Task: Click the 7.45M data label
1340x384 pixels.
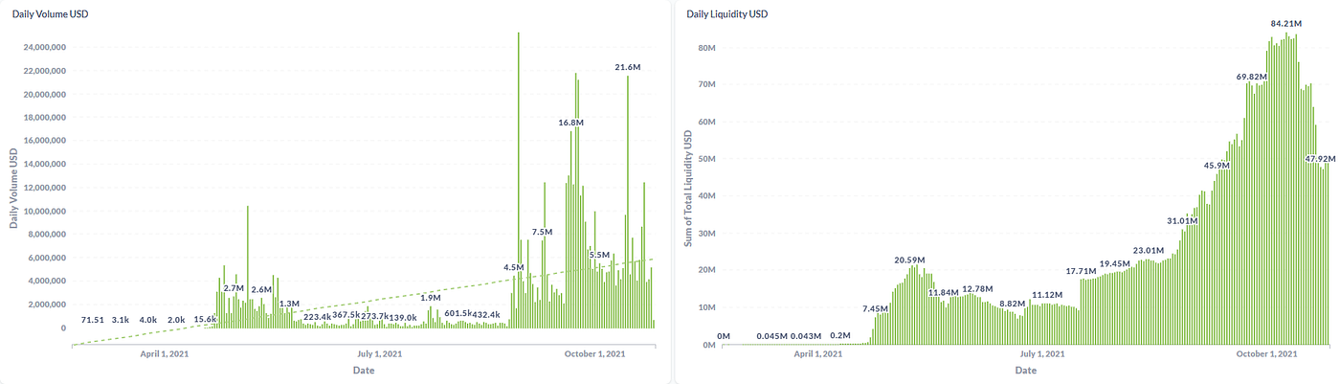Action: pos(876,308)
